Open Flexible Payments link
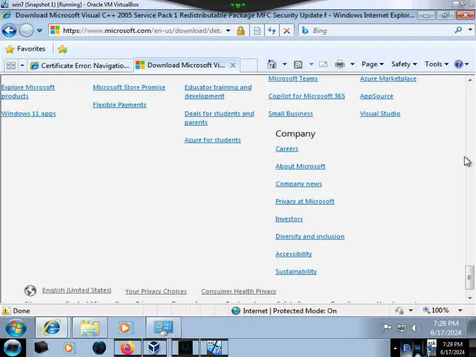The height and width of the screenshot is (357, 476). click(x=119, y=105)
